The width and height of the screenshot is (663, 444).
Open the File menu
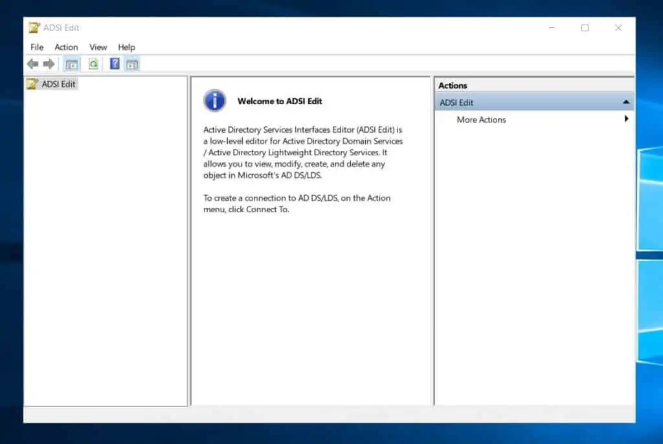pyautogui.click(x=37, y=47)
